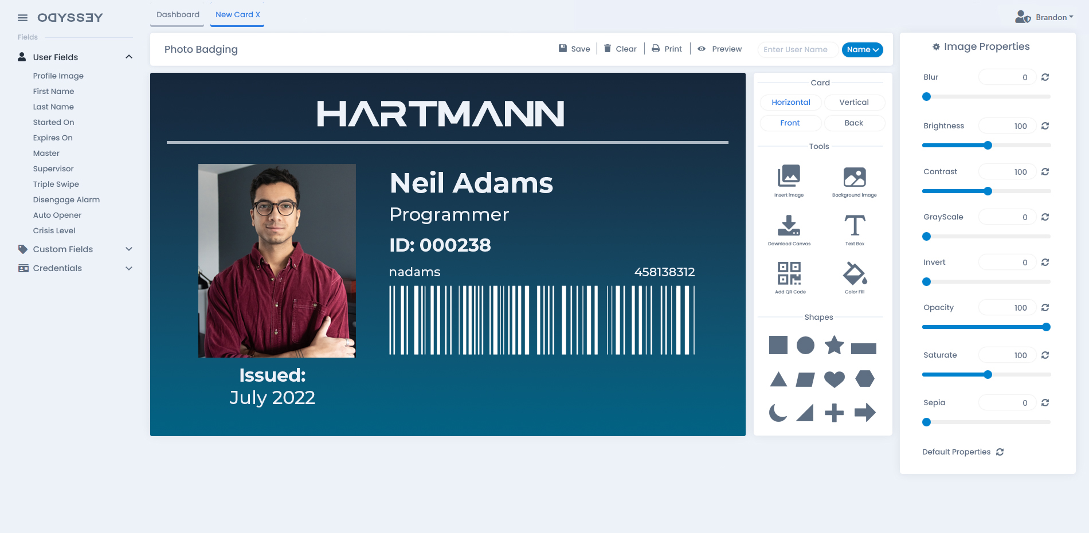
Task: Switch to the Dashboard tab
Action: point(177,14)
